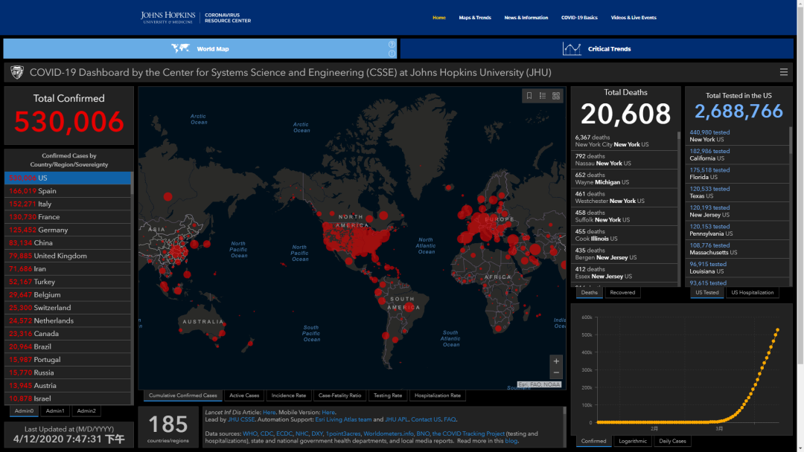Screen dimensions: 804x452
Task: Open the basemap gallery grid icon
Action: coord(556,96)
